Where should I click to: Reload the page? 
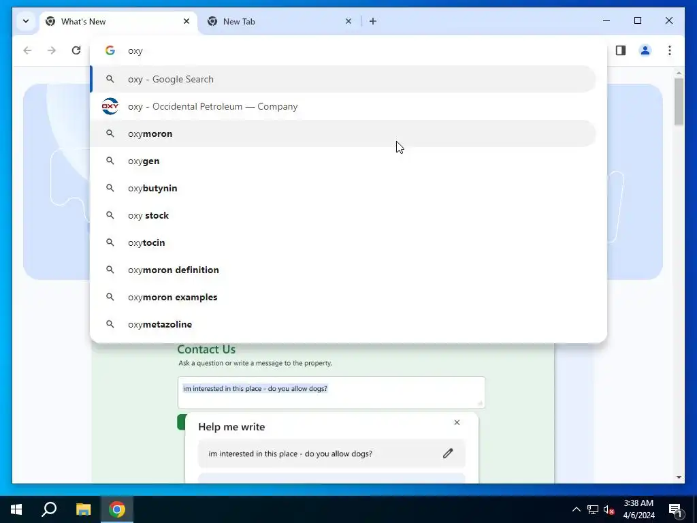tap(76, 50)
